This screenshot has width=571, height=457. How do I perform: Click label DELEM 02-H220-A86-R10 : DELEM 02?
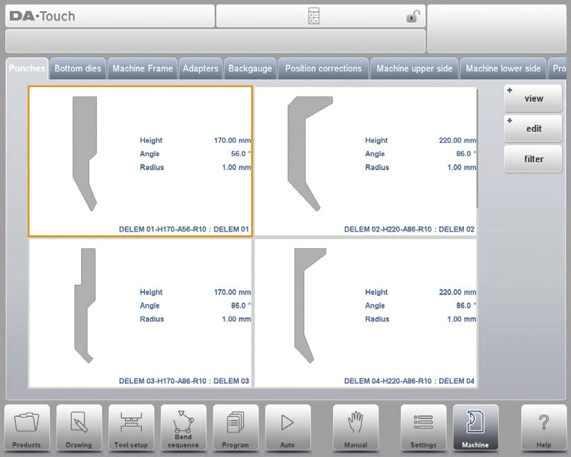410,229
